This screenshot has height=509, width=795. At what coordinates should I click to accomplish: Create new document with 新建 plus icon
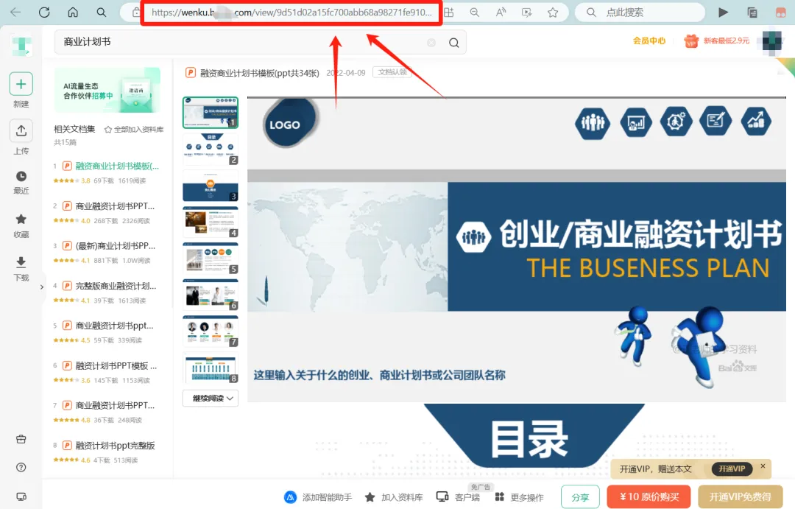[21, 84]
